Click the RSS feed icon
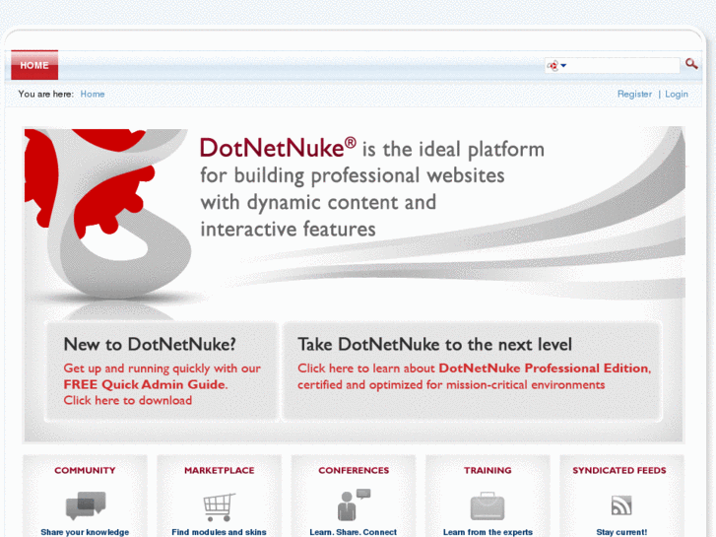 pos(621,505)
